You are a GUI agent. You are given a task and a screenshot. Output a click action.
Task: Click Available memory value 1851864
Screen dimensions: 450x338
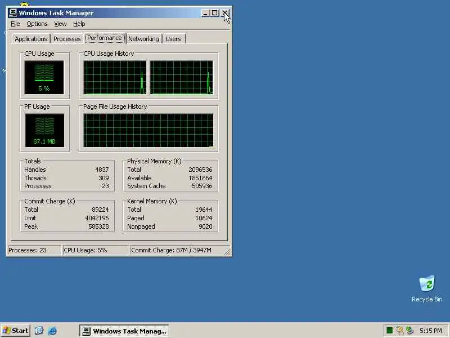coord(200,178)
